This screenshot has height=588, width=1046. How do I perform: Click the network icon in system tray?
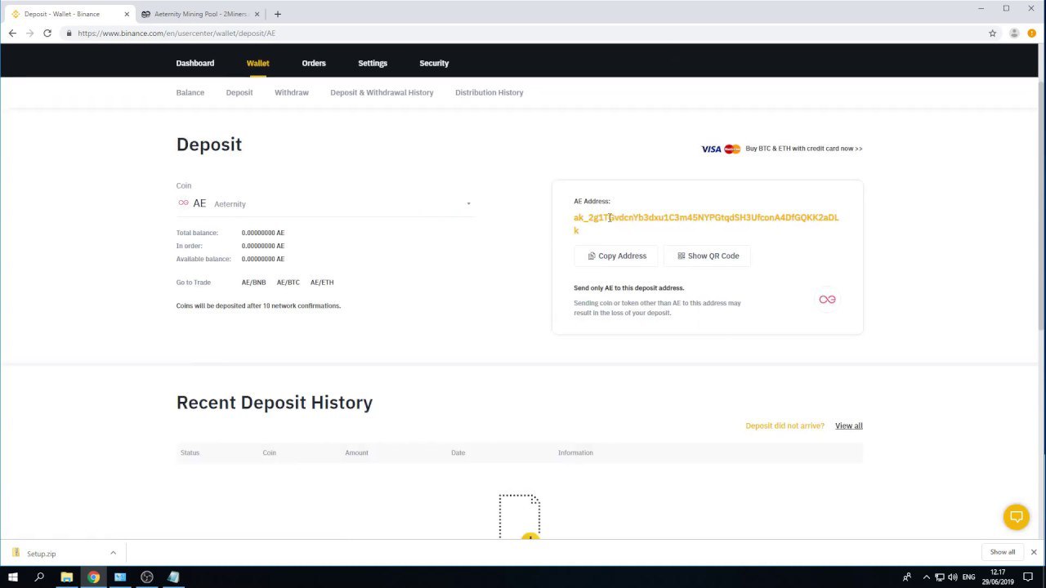point(940,577)
